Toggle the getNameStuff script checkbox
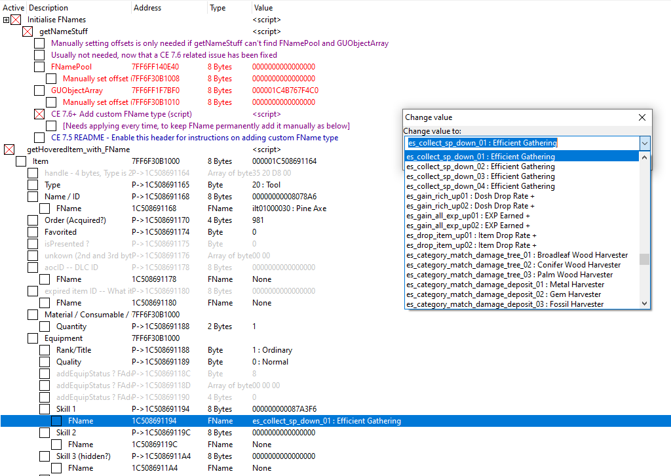The image size is (671, 476). coord(28,31)
